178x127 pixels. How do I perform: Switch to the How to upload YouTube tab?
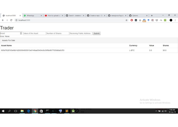point(54,16)
